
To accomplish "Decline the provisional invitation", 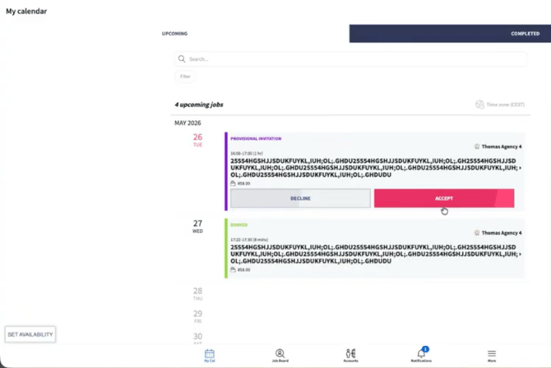I will [x=300, y=198].
